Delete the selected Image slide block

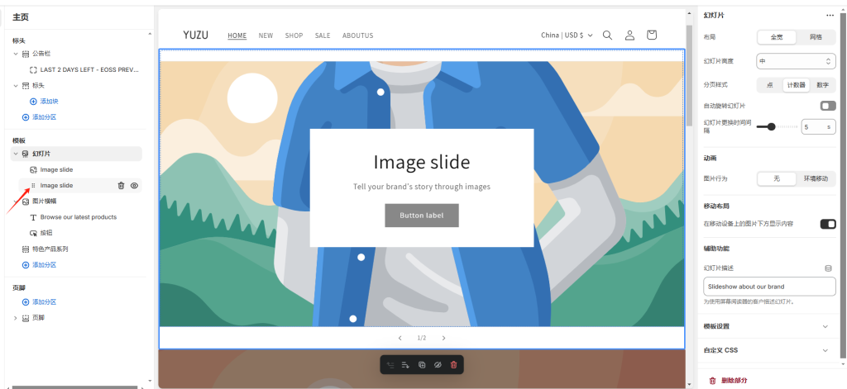coord(121,186)
